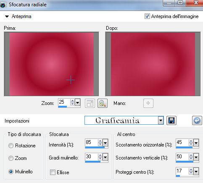Open the Intensità (%) slider dropdown
This screenshot has width=203, height=183.
pos(105,143)
